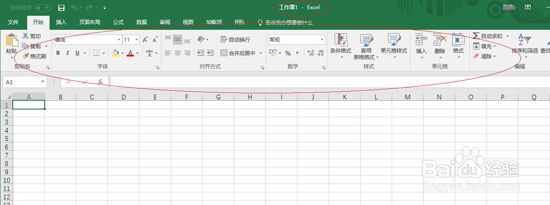Screen dimensions: 550x205
Task: Apply the red font color A
Action: click(130, 53)
